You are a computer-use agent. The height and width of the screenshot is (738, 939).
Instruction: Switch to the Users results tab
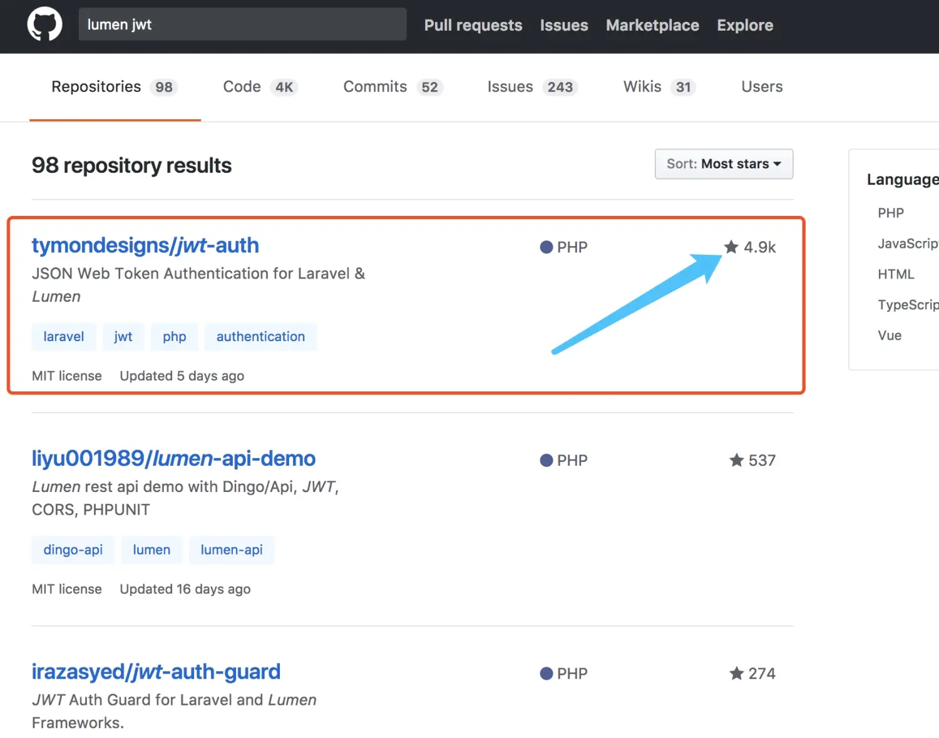point(762,87)
